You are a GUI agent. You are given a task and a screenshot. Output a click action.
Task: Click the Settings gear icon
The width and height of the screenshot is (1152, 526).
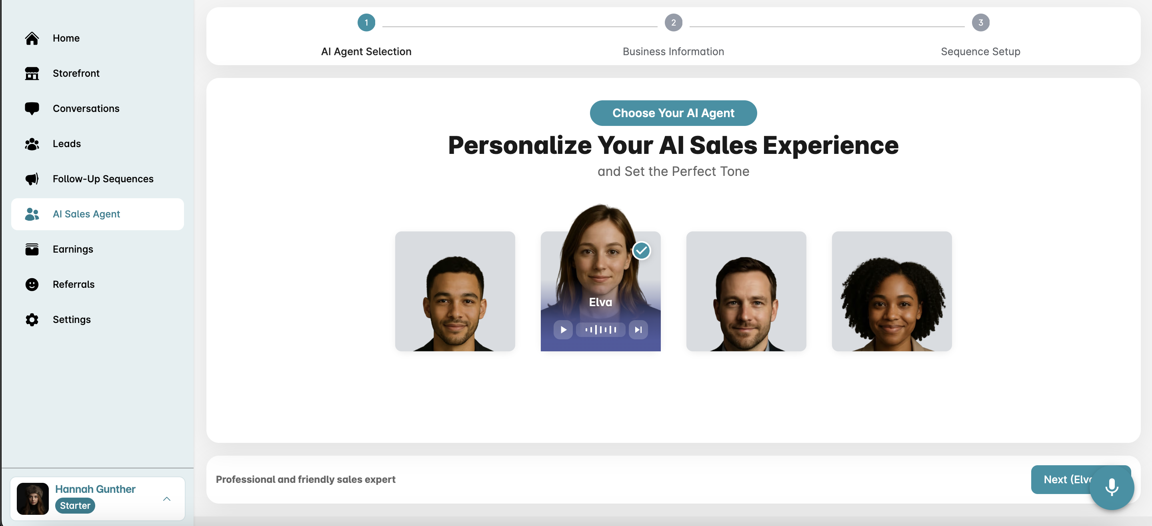click(32, 319)
